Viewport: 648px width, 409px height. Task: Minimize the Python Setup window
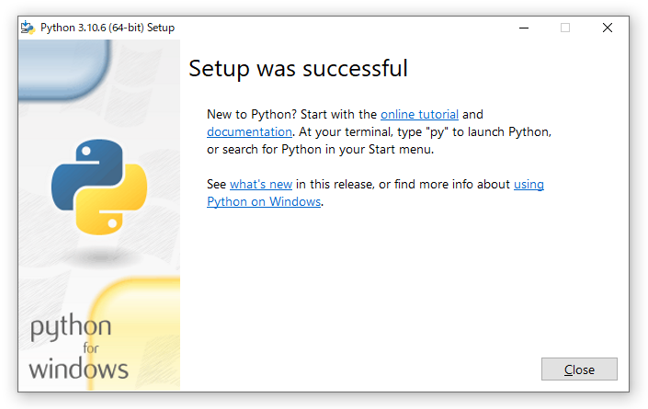tap(523, 28)
